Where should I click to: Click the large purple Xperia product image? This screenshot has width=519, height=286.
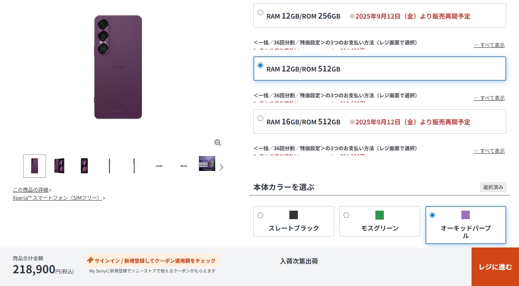tap(118, 67)
